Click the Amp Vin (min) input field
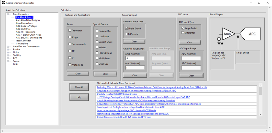 coord(135,58)
